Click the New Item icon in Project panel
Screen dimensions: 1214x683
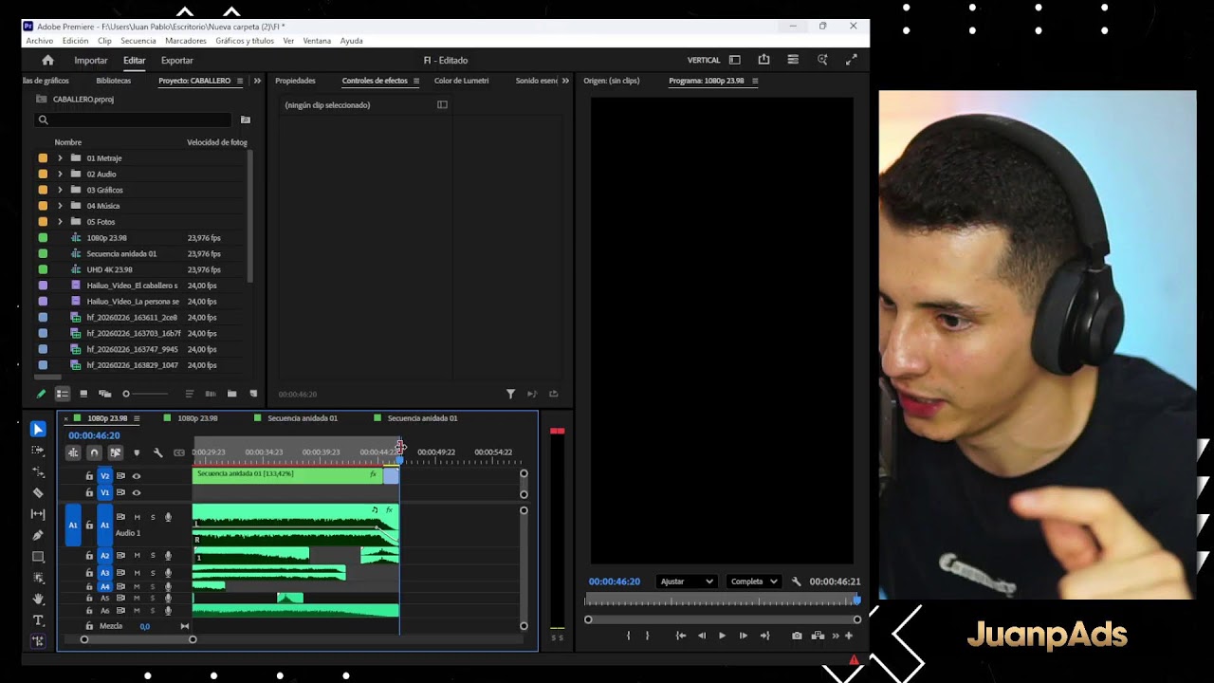coord(253,394)
